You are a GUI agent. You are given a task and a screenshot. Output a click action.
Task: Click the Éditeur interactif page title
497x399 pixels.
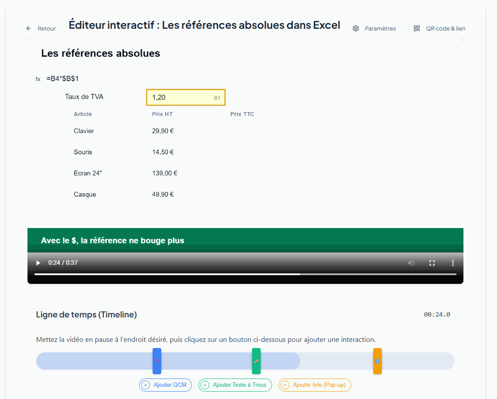click(204, 25)
